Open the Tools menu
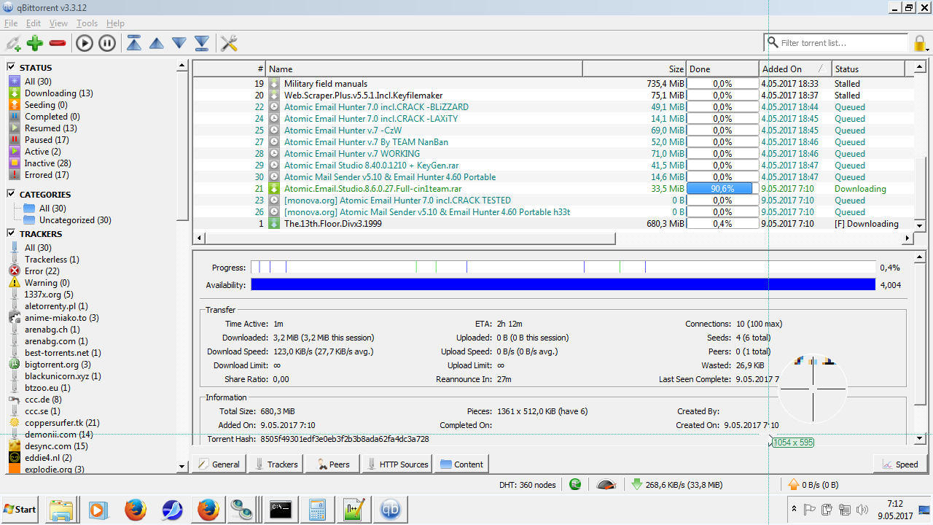The height and width of the screenshot is (525, 933). coord(87,23)
